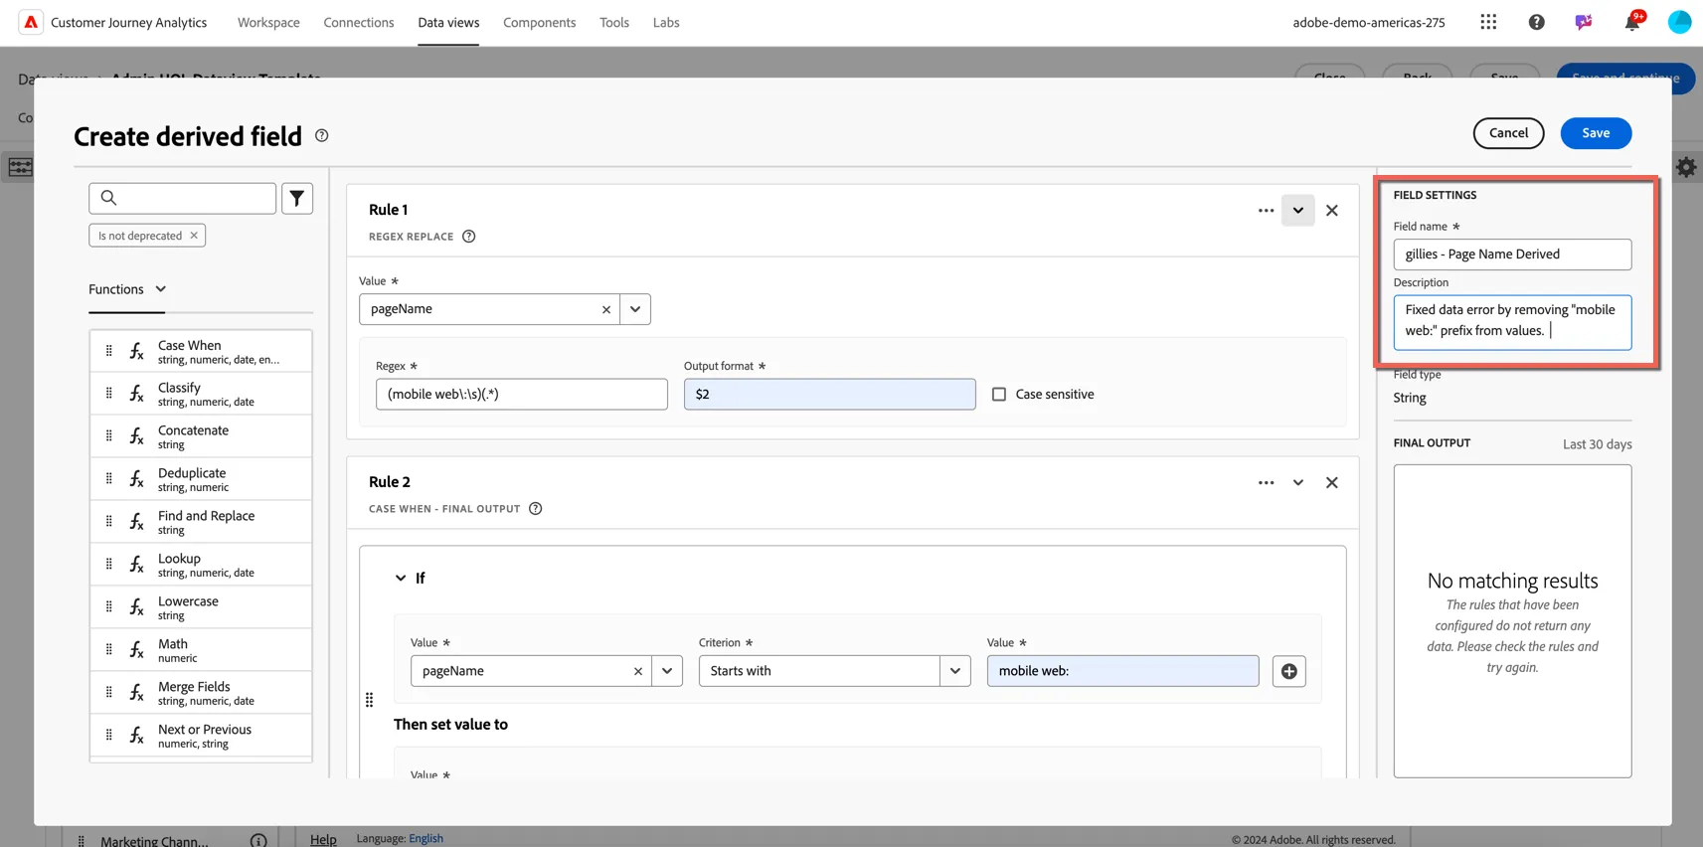Click the Case When Final Output info icon
This screenshot has height=847, width=1703.
(536, 509)
